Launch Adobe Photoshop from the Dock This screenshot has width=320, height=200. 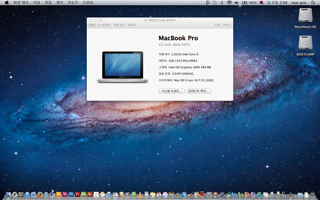click(x=71, y=194)
